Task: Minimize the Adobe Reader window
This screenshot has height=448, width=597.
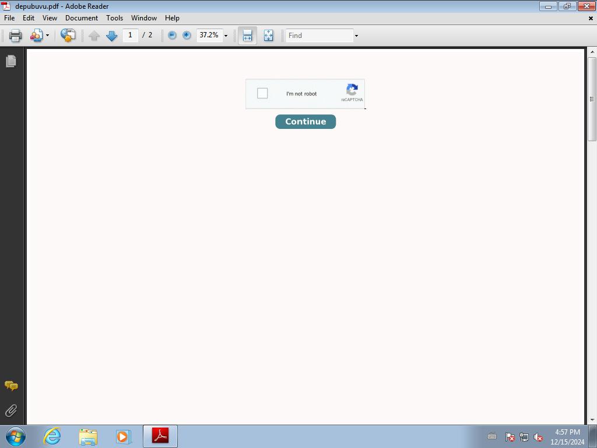Action: coord(548,6)
